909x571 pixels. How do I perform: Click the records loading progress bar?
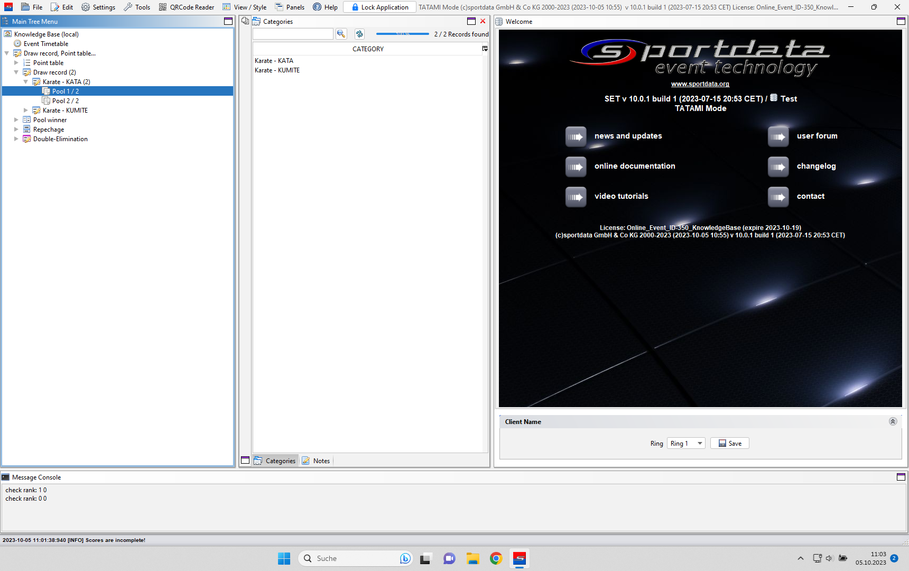coord(403,34)
